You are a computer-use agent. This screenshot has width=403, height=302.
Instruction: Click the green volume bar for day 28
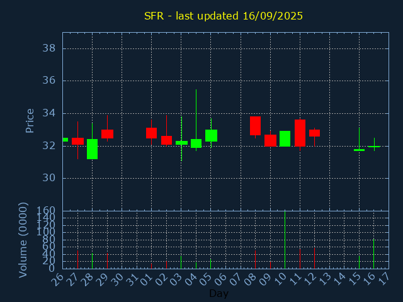coord(93,261)
